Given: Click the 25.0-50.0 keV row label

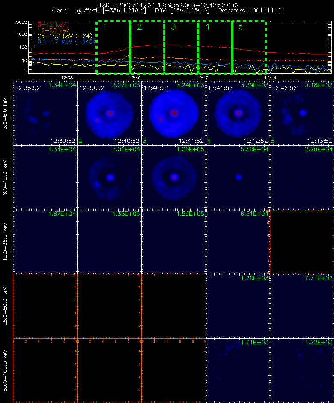Looking at the screenshot, I should pyautogui.click(x=5, y=306).
